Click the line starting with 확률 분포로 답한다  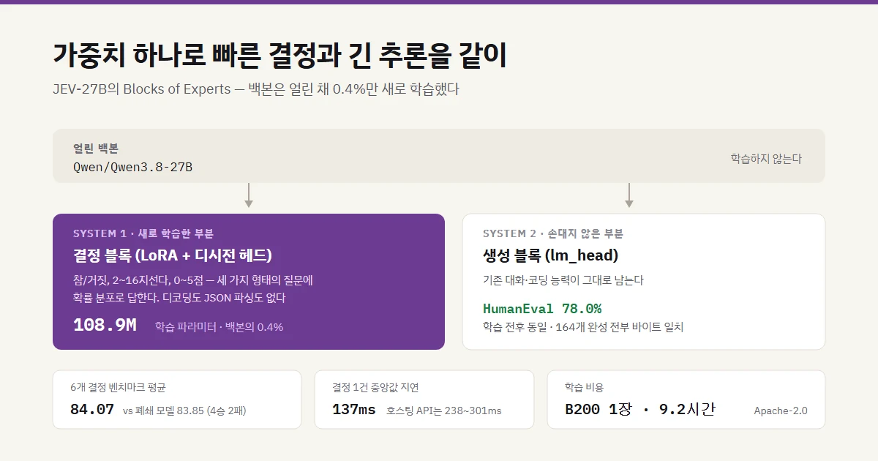point(179,298)
